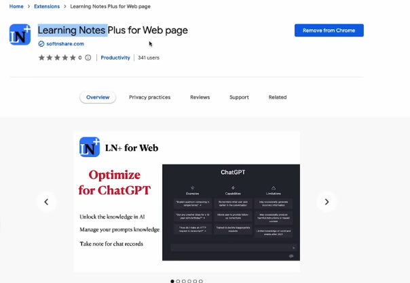Visit the softnshare.com publisher link

65,44
